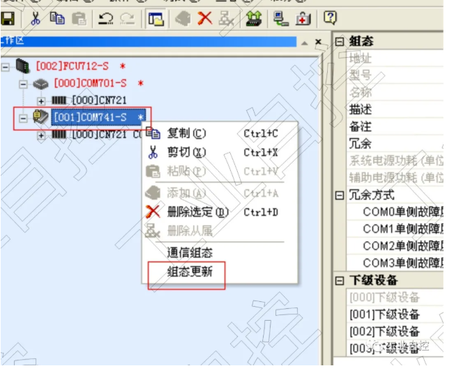This screenshot has width=454, height=373.
Task: Click the red X delete toolbar icon
Action: (204, 18)
